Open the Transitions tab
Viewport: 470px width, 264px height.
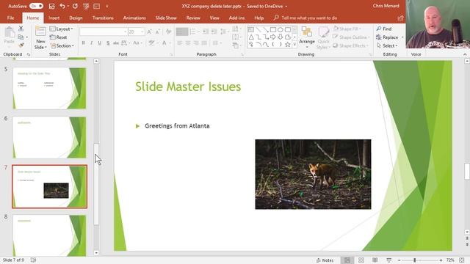click(x=103, y=18)
